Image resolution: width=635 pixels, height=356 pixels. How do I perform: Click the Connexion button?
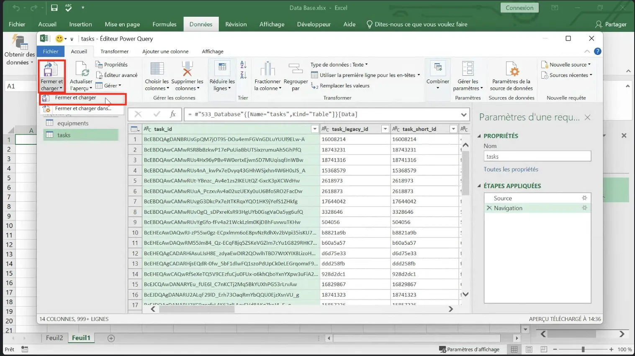pos(519,8)
